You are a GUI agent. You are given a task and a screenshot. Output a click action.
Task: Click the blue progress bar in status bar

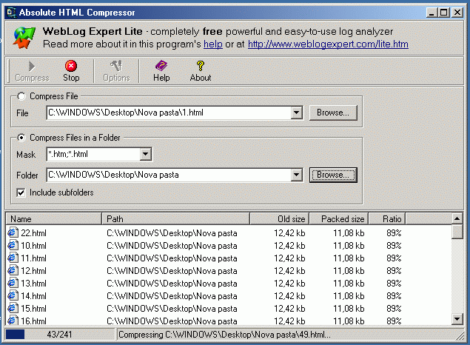pyautogui.click(x=15, y=334)
